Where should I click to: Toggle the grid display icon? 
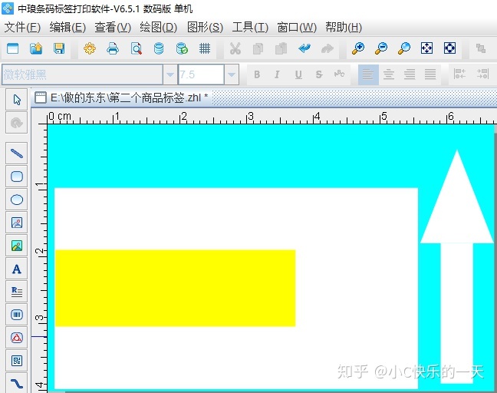coord(205,48)
